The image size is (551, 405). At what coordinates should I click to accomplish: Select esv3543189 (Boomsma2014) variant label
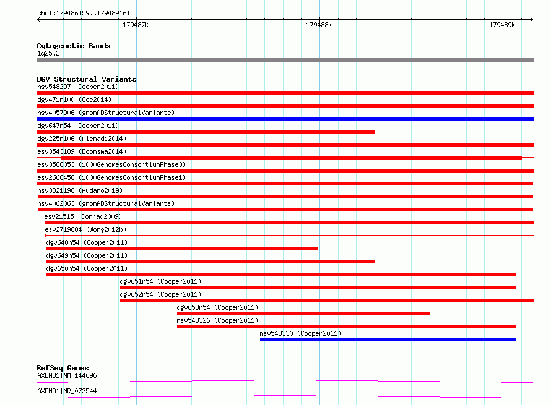point(82,151)
